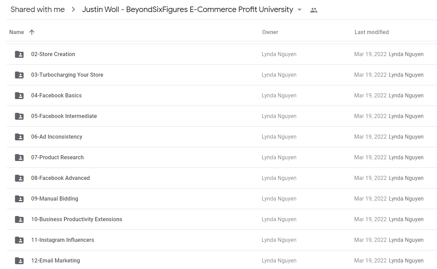Click Mar 19, 2022 date in 07-Product Research row
Viewport: 437px width, 269px height.
371,158
